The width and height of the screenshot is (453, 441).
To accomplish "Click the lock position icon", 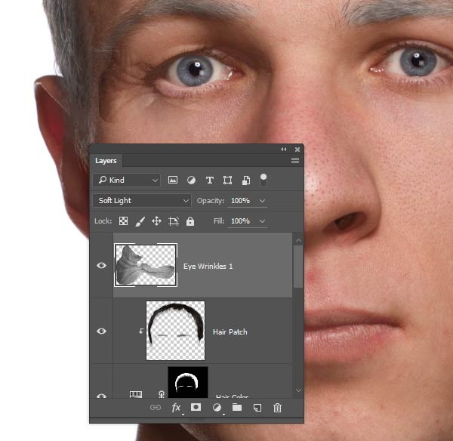I will pyautogui.click(x=156, y=221).
